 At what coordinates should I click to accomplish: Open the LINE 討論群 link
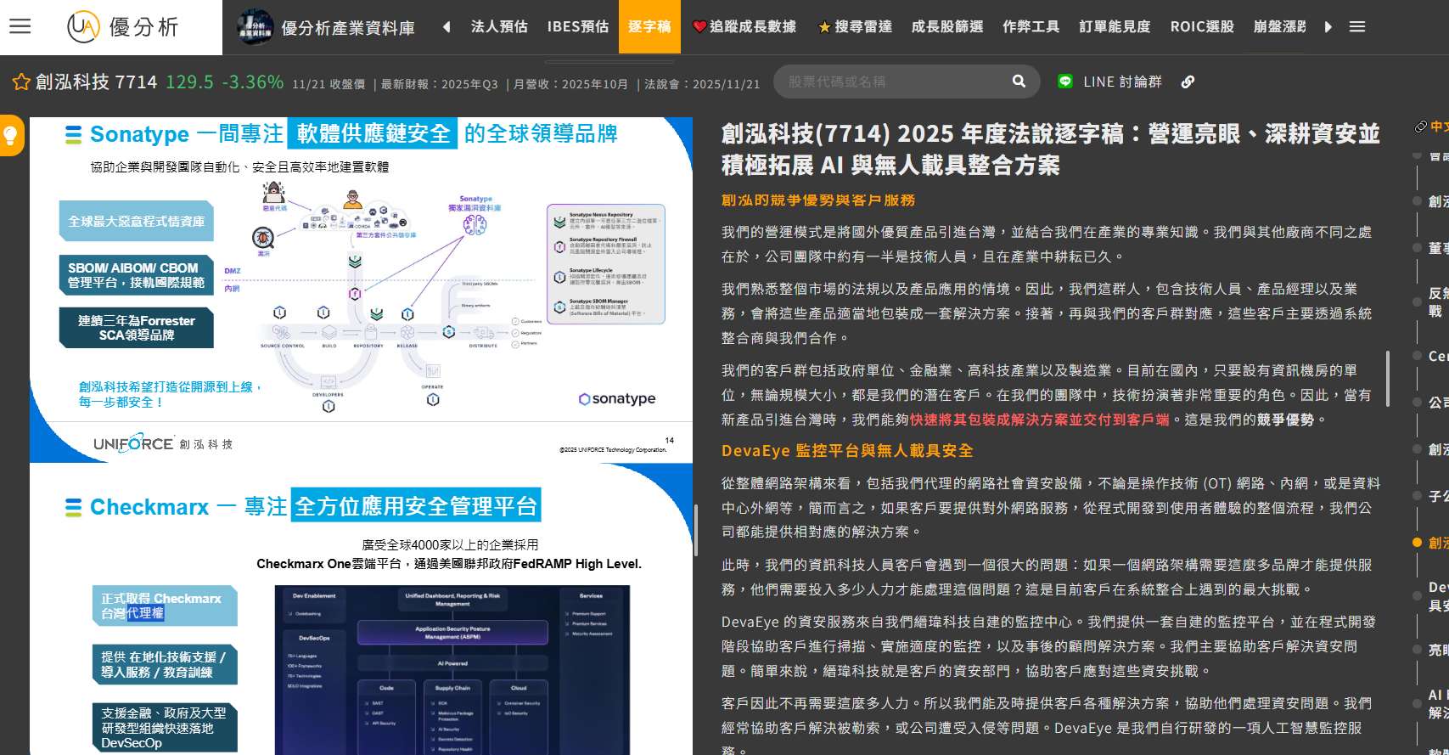(1122, 82)
